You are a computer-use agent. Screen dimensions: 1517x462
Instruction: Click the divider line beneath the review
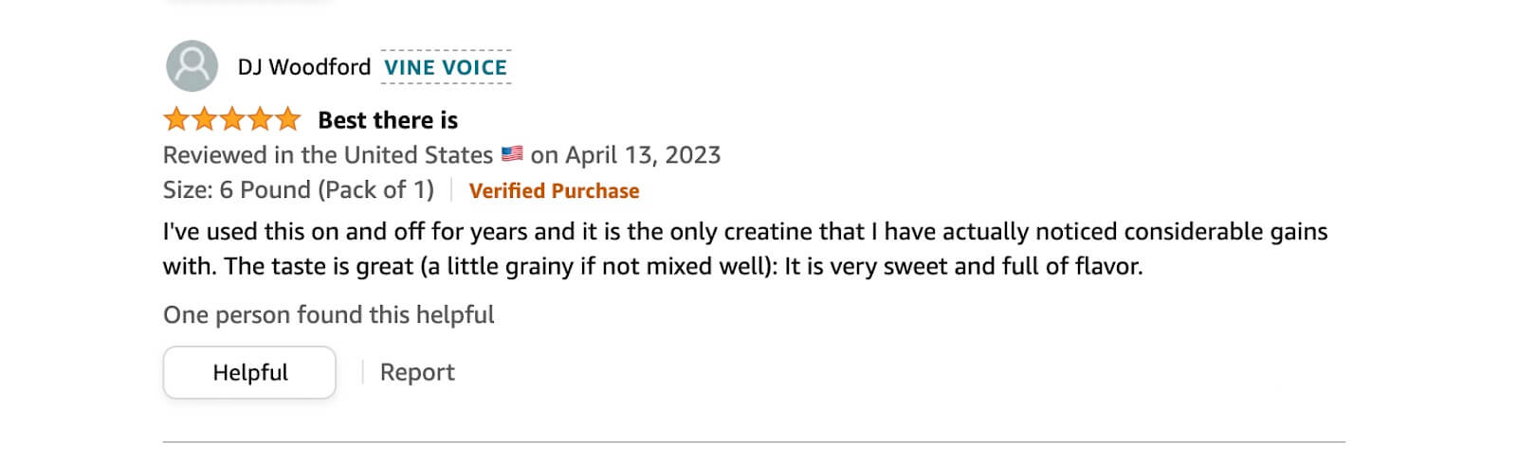coord(754,441)
